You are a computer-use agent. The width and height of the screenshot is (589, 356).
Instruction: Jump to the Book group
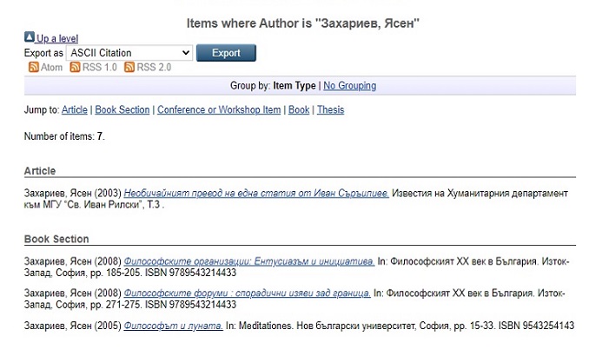point(299,110)
